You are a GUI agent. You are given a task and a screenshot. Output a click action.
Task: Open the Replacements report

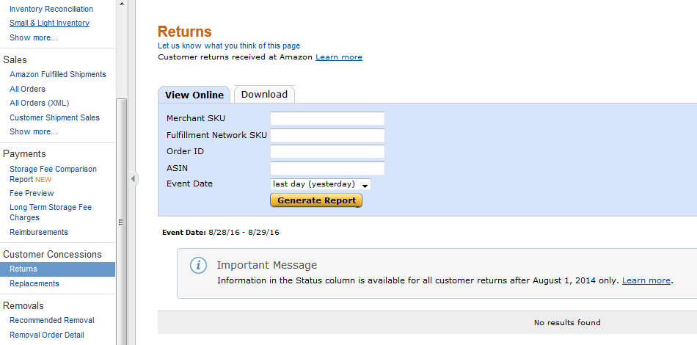34,284
